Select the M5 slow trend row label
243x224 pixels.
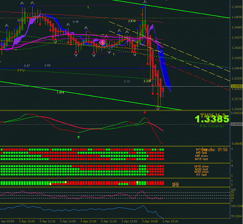tap(201, 156)
